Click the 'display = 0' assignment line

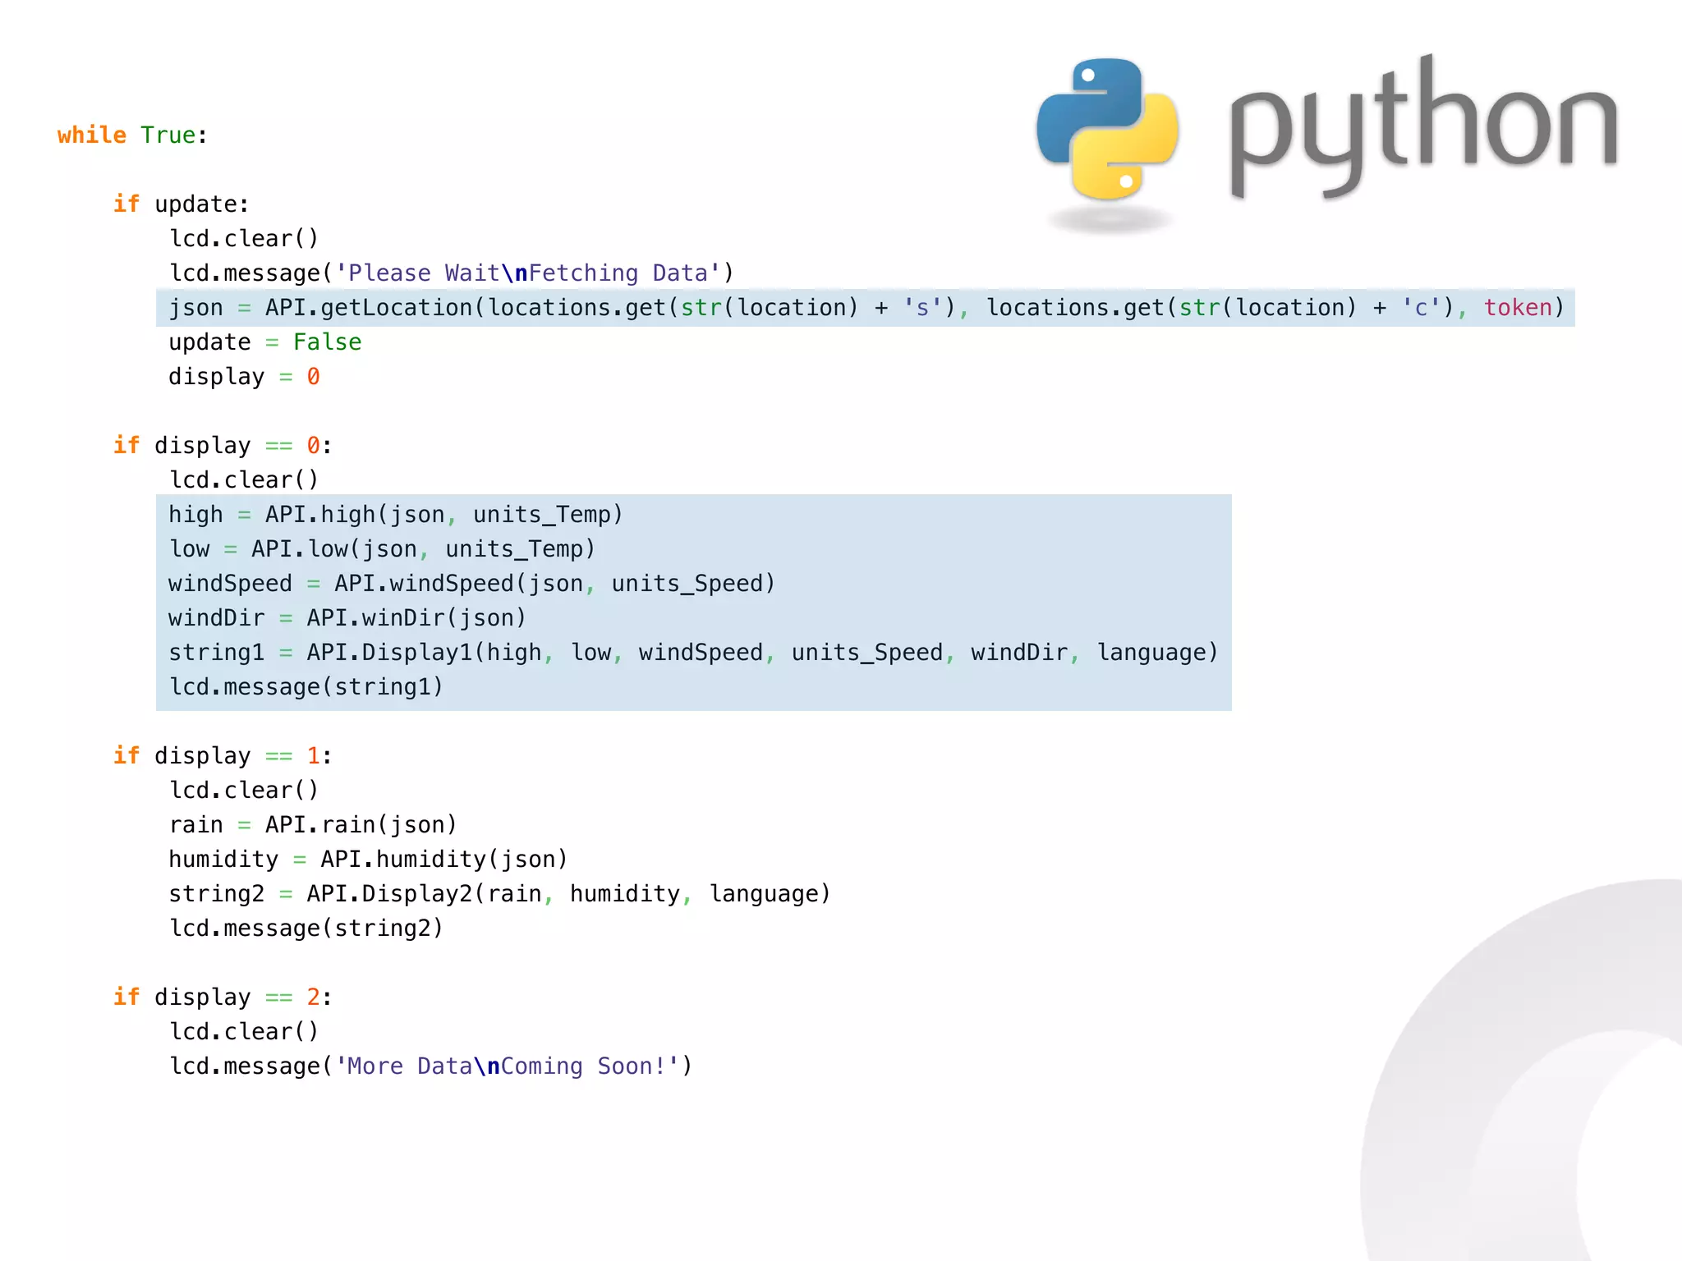click(x=245, y=376)
